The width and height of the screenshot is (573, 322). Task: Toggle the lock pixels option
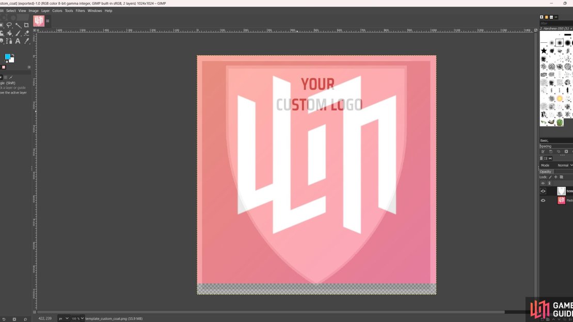click(x=550, y=178)
